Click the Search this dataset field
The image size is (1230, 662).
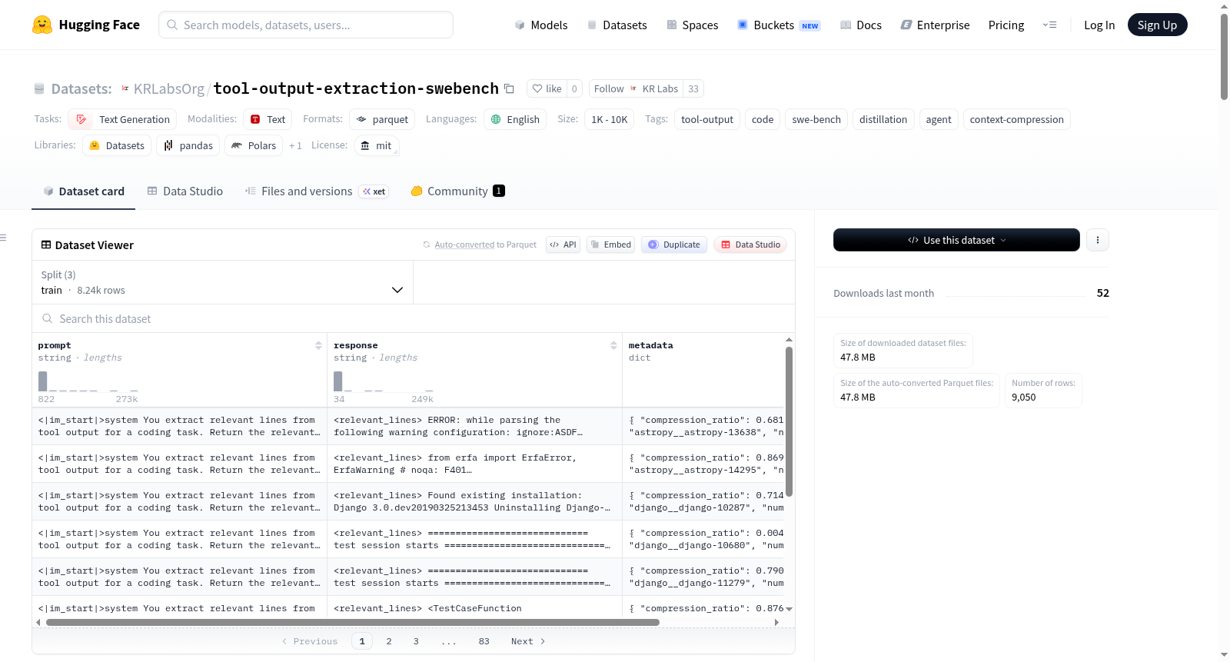pyautogui.click(x=414, y=318)
